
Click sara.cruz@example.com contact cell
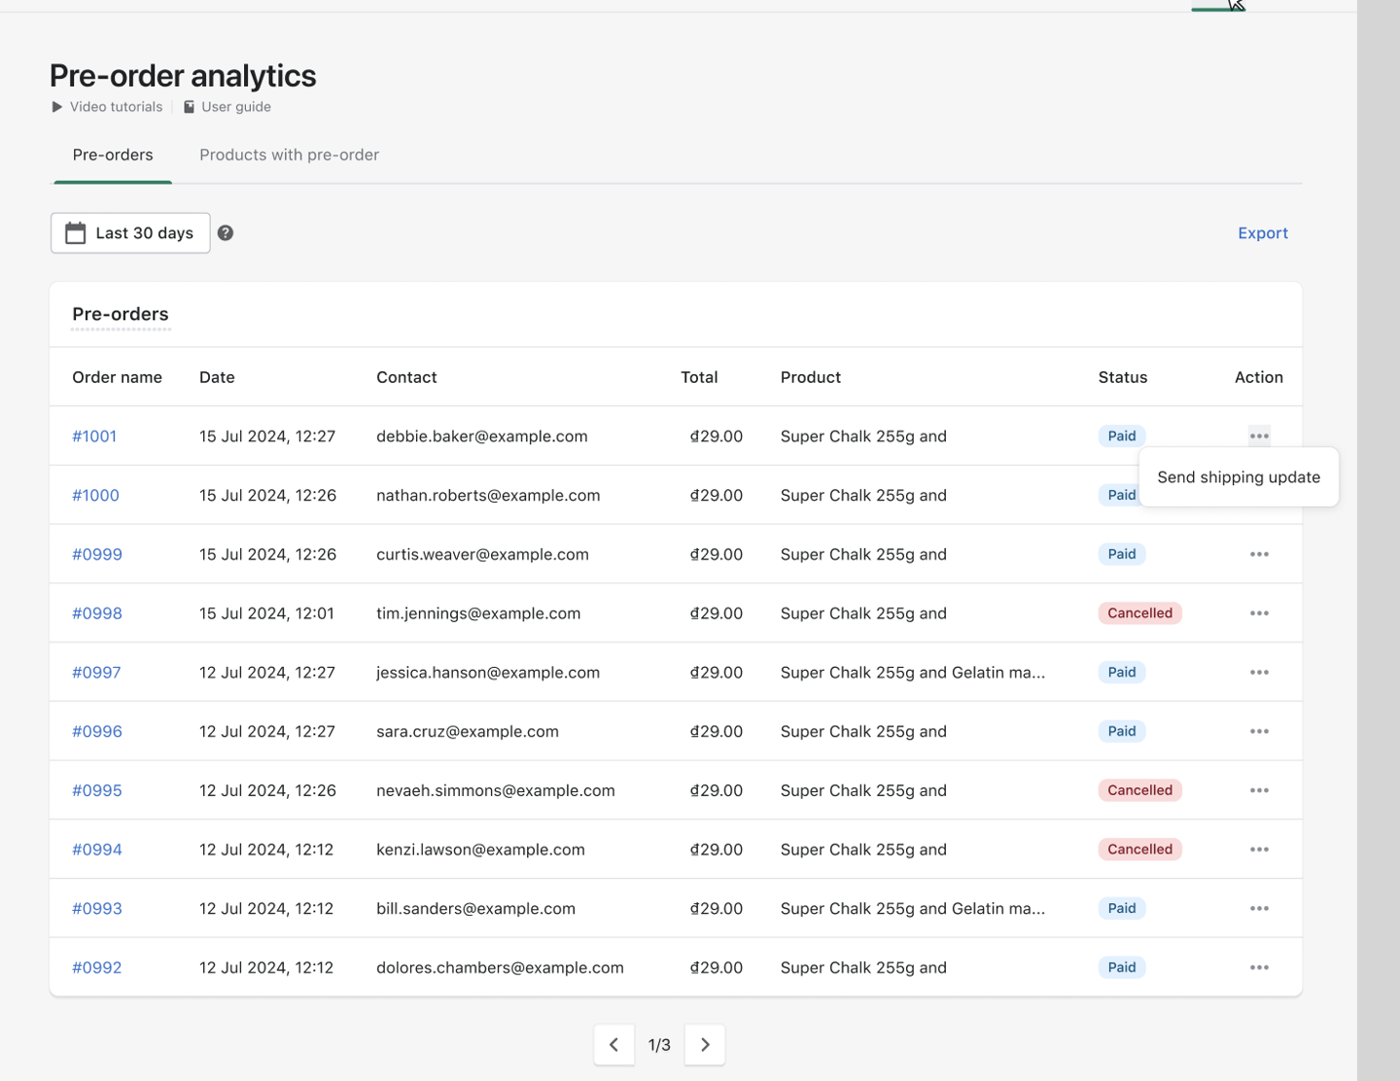coord(468,732)
